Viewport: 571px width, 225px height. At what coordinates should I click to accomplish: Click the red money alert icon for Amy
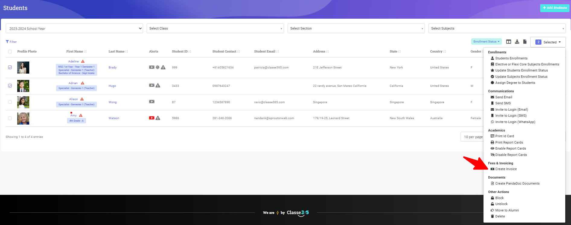[152, 118]
